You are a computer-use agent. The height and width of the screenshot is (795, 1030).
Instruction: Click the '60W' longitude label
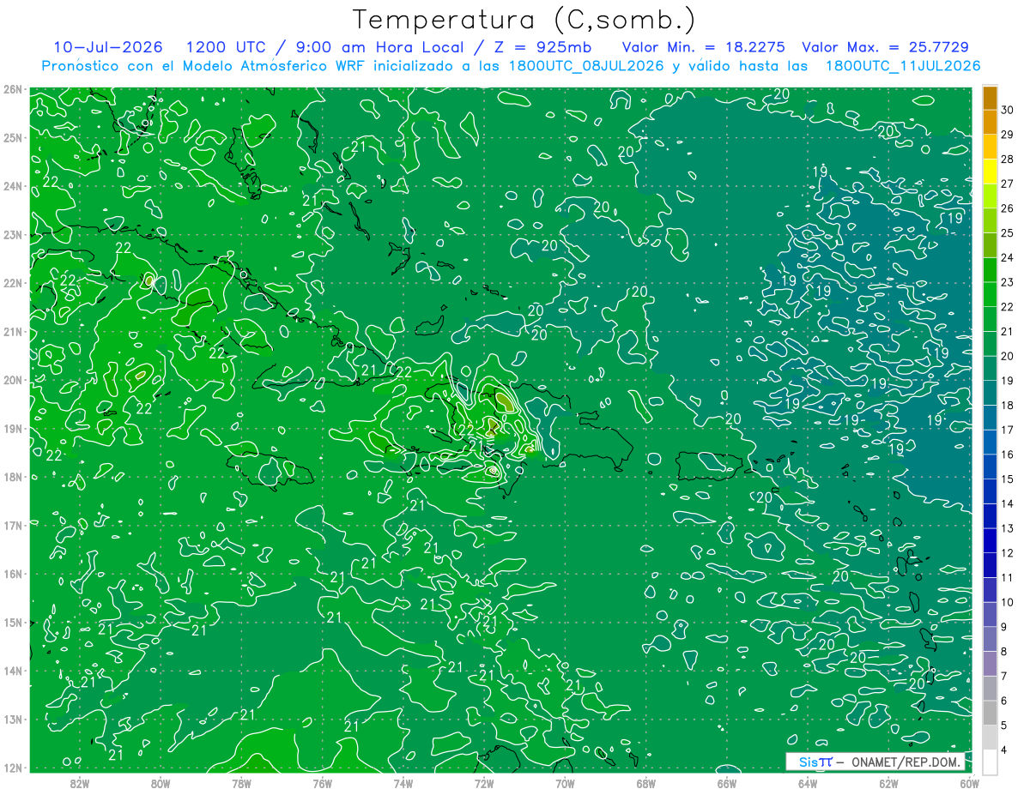969,783
